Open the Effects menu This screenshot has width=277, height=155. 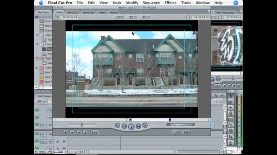[x=170, y=3]
